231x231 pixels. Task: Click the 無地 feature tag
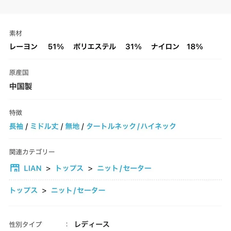72,126
